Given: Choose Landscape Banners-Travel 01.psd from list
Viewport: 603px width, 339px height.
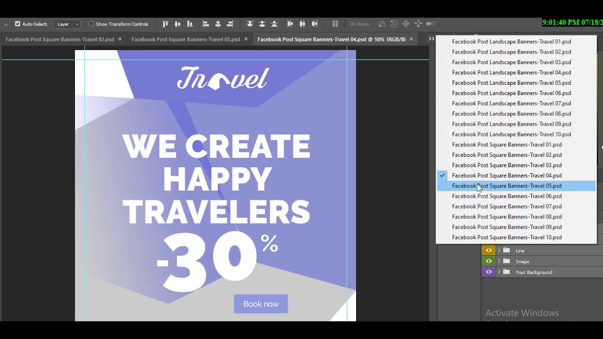Looking at the screenshot, I should [516, 41].
